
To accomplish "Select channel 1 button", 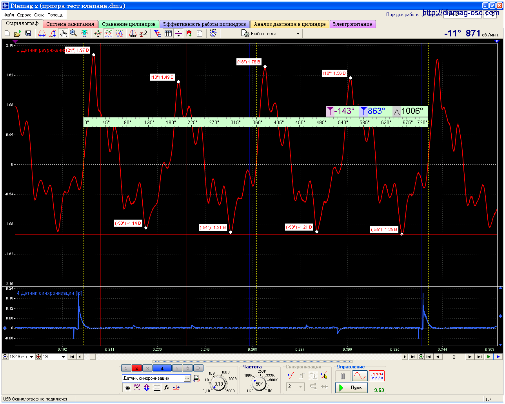I will (x=126, y=368).
